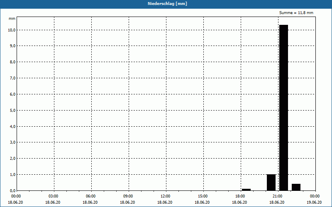This screenshot has width=332, height=207.
Task: Click the 03:00 time axis label
Action: (54, 196)
